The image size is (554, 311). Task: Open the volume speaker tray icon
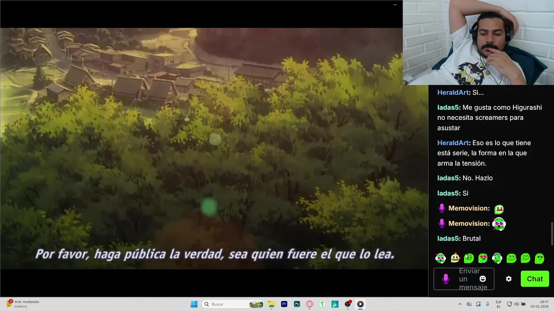[516, 304]
